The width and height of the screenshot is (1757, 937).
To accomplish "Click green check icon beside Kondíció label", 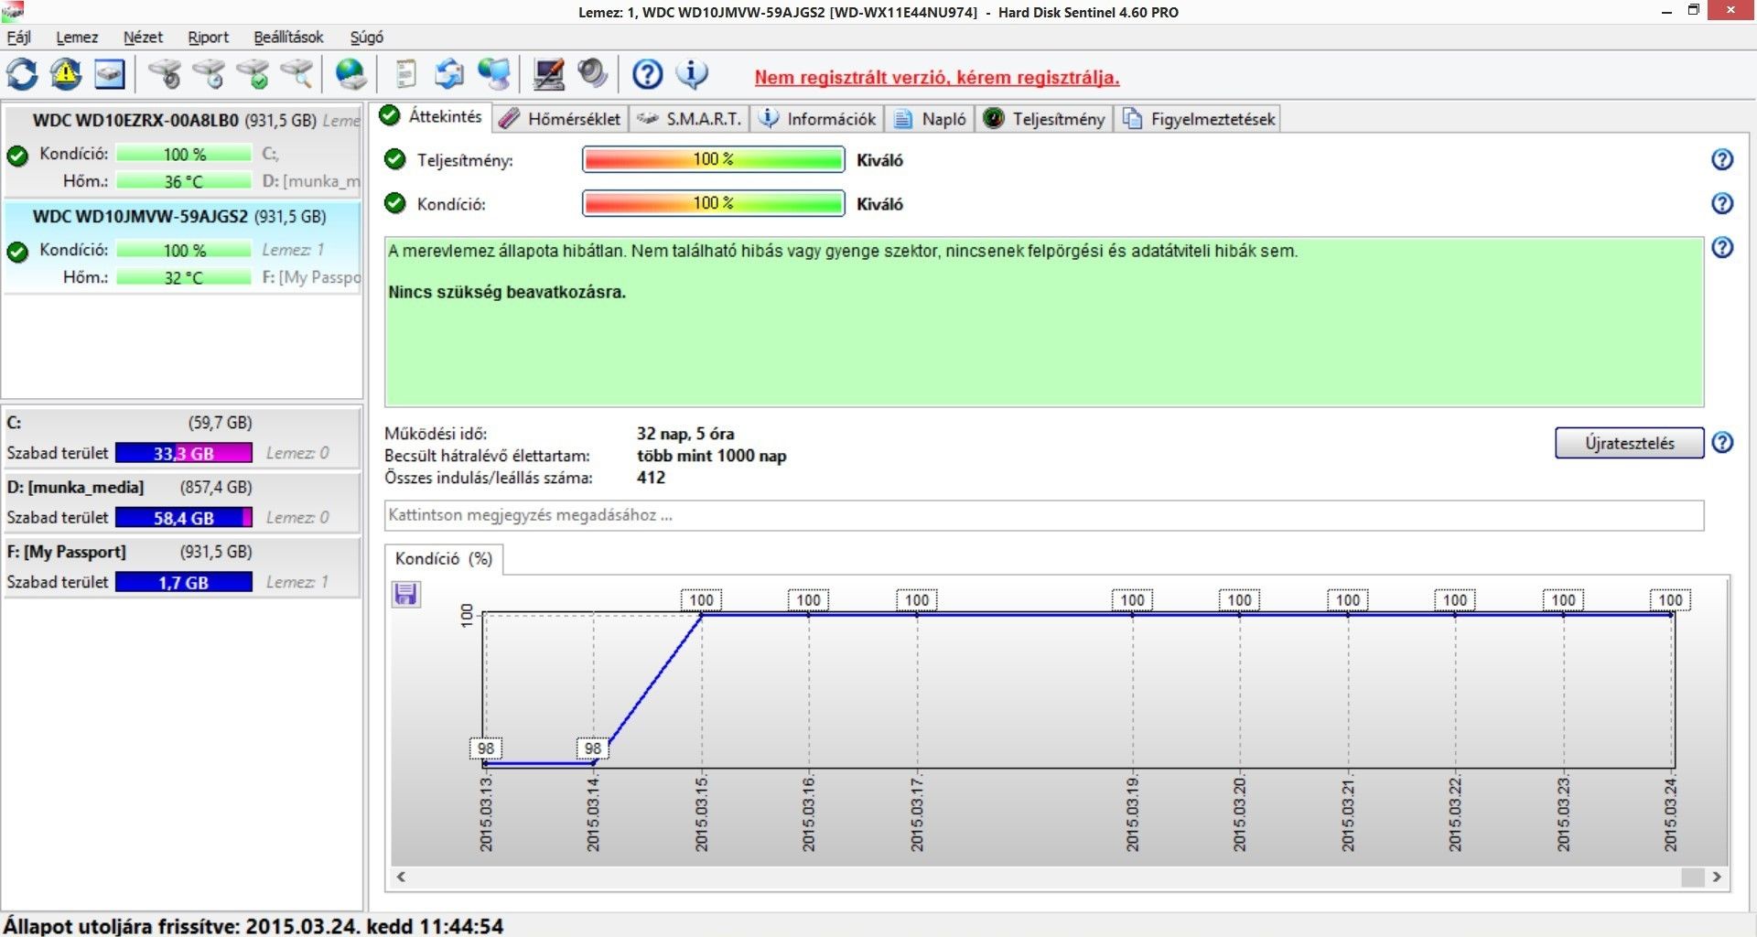I will click(x=394, y=203).
